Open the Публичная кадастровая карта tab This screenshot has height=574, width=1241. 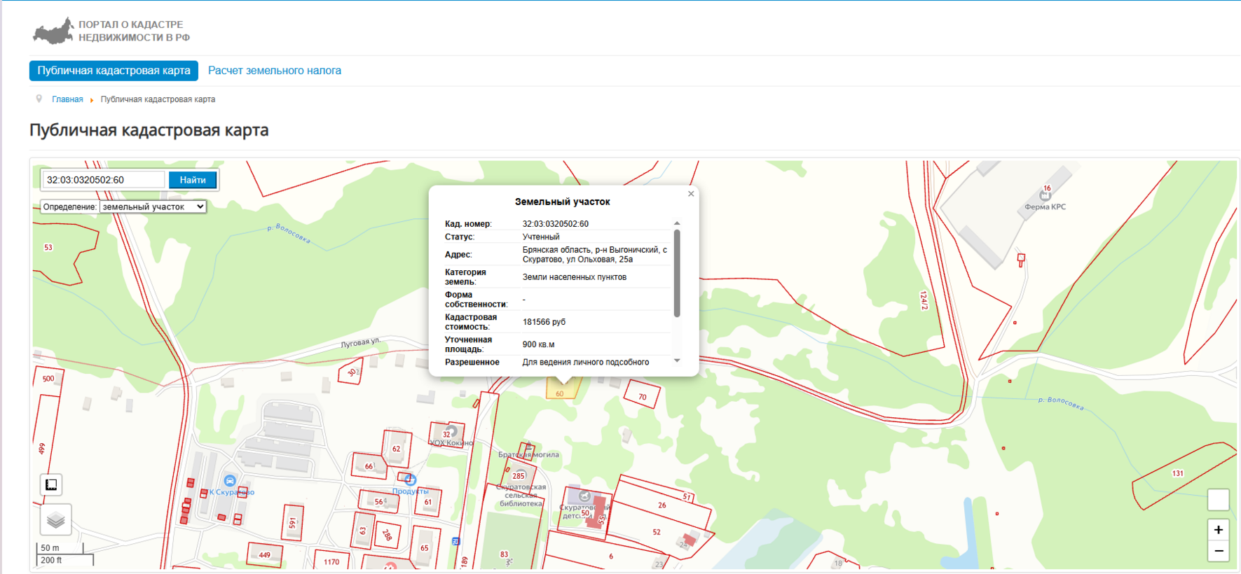pos(114,71)
